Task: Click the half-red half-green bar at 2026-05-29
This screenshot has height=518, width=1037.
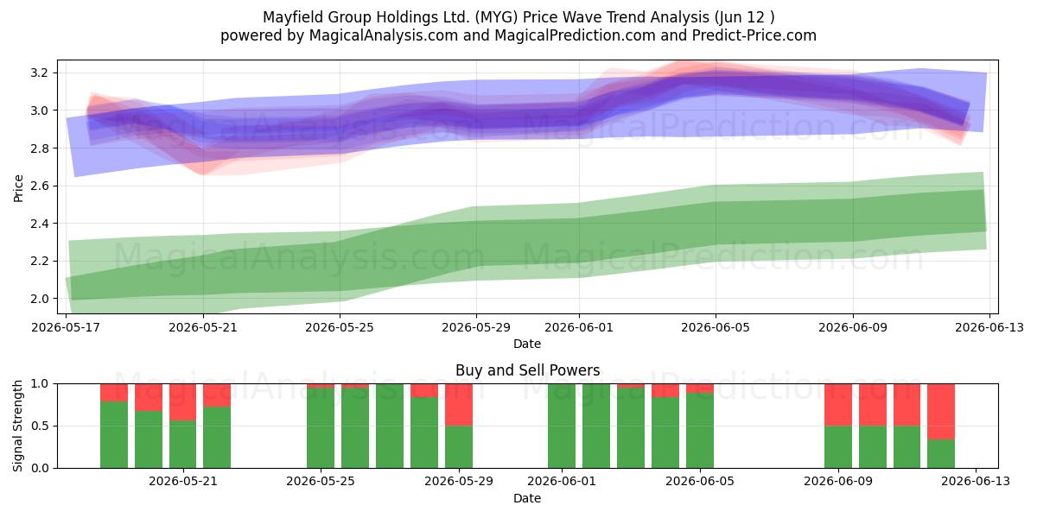Action: [458, 426]
